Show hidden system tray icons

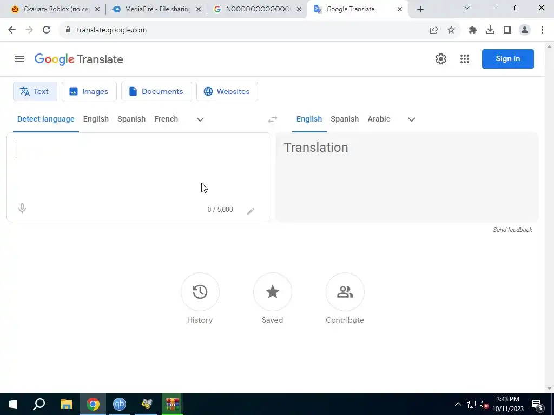tap(458, 404)
